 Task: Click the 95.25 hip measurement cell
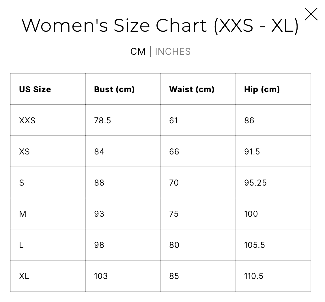coord(255,183)
